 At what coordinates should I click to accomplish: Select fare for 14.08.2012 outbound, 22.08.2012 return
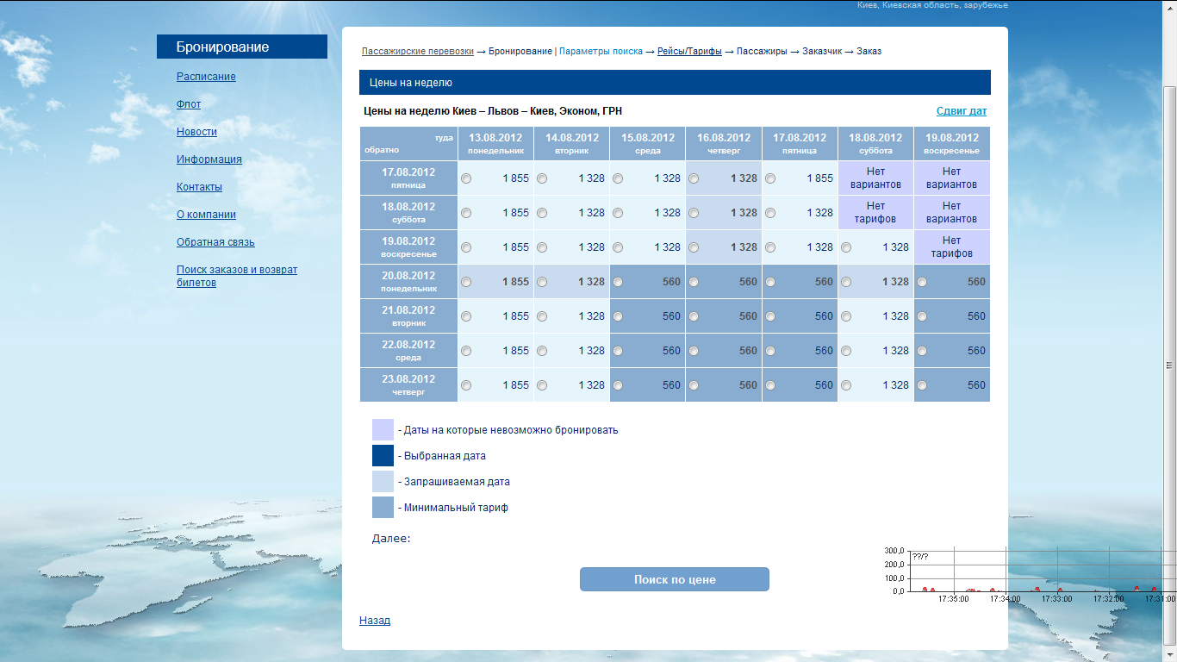543,351
